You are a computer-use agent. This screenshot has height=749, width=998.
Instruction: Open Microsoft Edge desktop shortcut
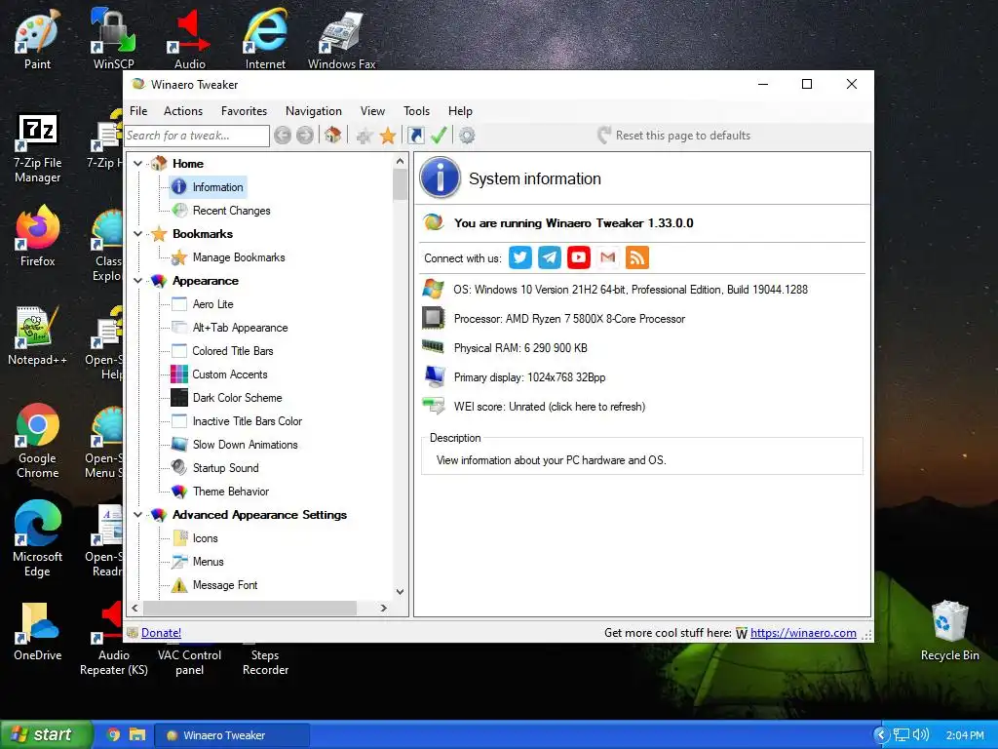tap(38, 538)
